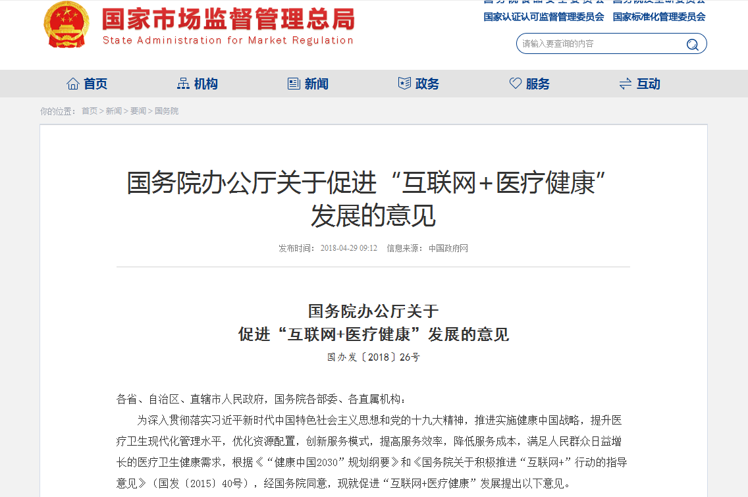
Task: Open the 机构 navigation menu item
Action: [205, 84]
